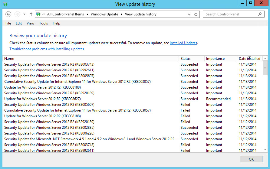Sort by the Status column header
The image size is (270, 169).
pyautogui.click(x=192, y=58)
